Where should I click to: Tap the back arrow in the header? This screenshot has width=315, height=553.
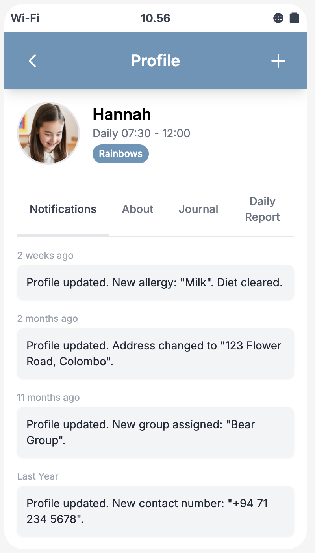click(33, 61)
